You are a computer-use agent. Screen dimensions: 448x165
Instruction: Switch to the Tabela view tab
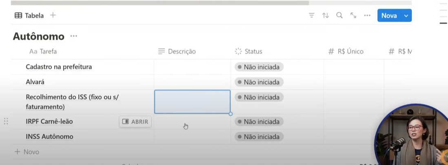pyautogui.click(x=29, y=15)
